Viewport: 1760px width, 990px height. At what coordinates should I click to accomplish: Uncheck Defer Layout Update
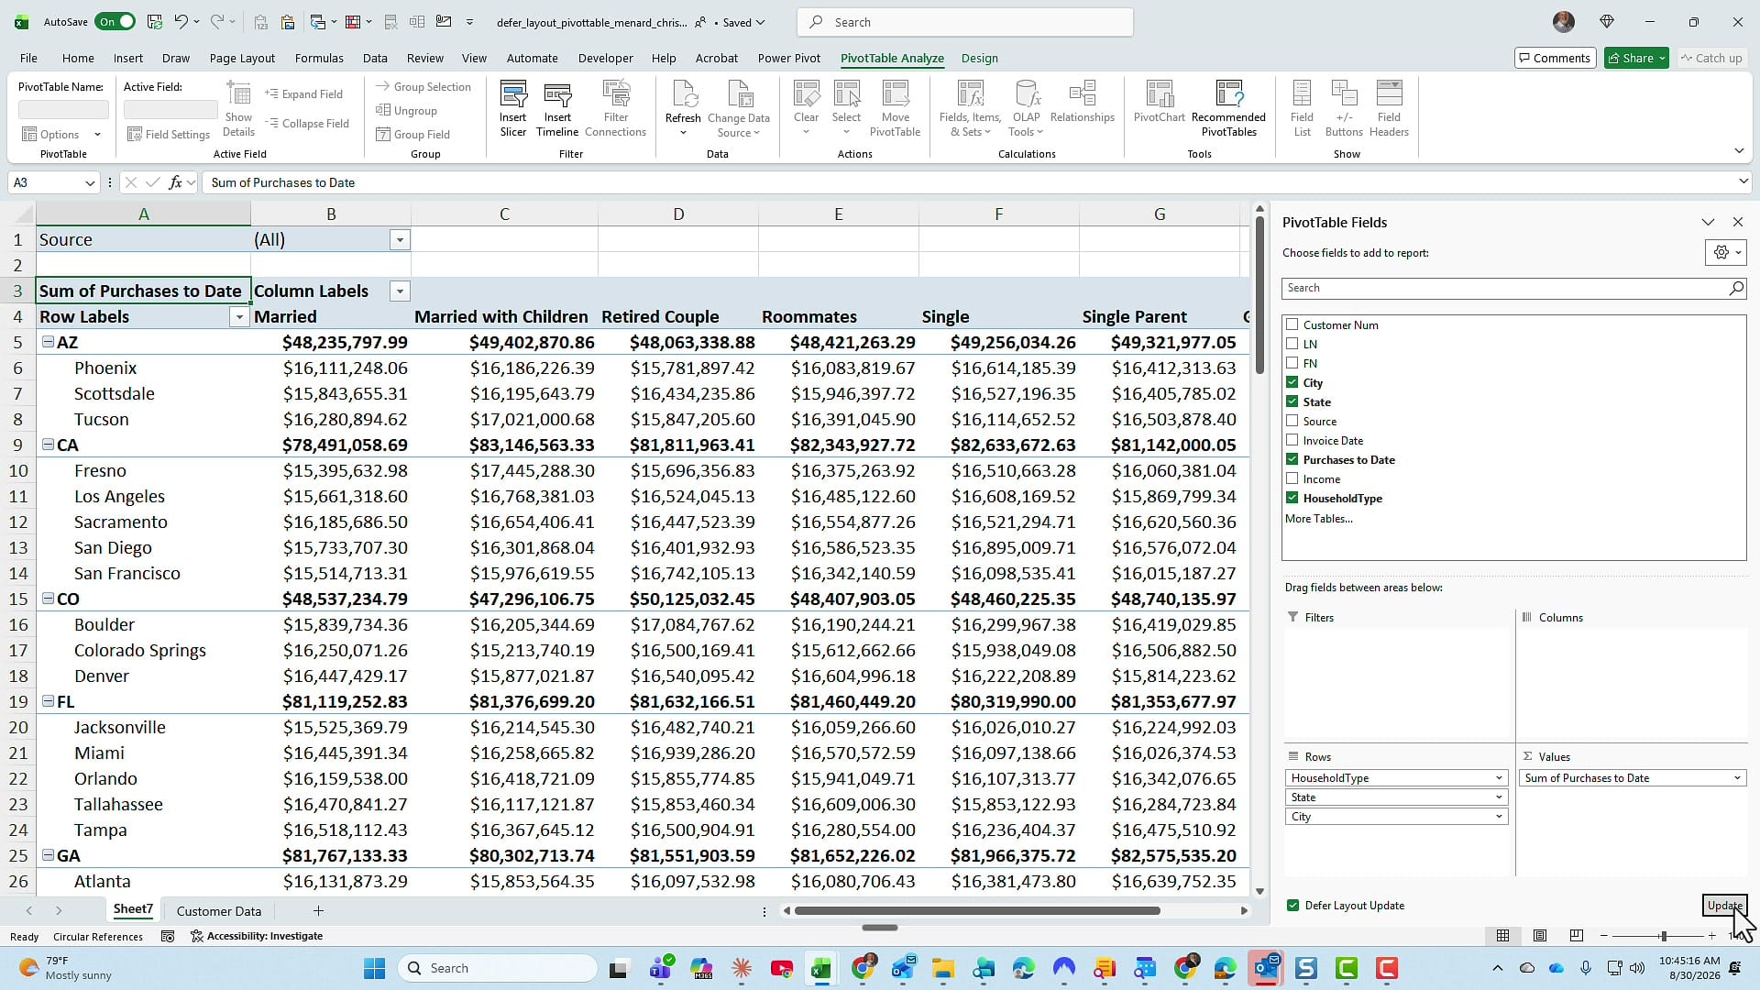[1293, 906]
